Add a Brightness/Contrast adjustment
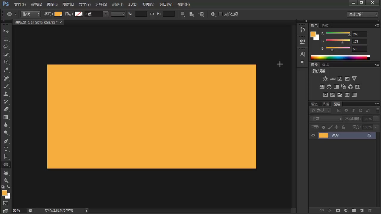The image size is (381, 214). [x=325, y=79]
